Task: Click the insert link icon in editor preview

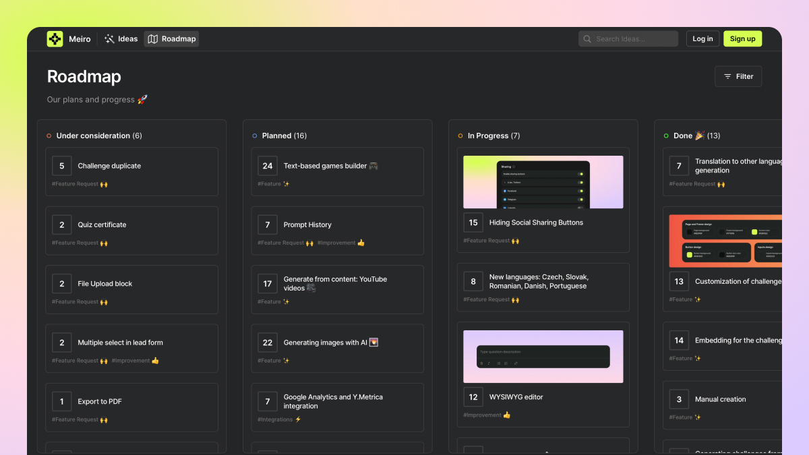Action: [x=516, y=363]
